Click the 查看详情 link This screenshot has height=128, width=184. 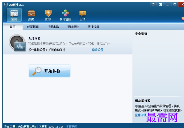141,115
